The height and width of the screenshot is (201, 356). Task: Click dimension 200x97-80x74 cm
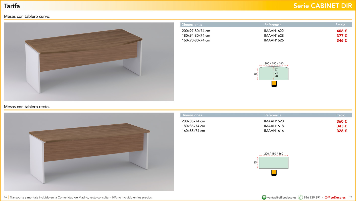click(196, 31)
